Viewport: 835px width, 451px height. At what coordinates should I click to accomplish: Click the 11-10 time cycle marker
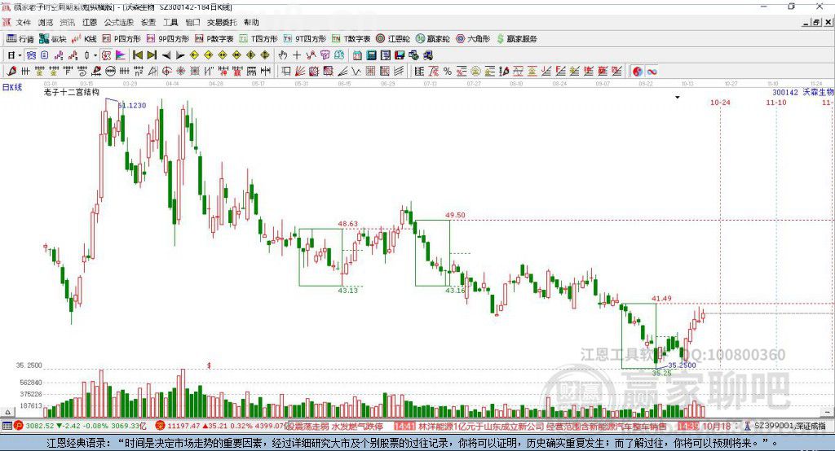[x=776, y=102]
